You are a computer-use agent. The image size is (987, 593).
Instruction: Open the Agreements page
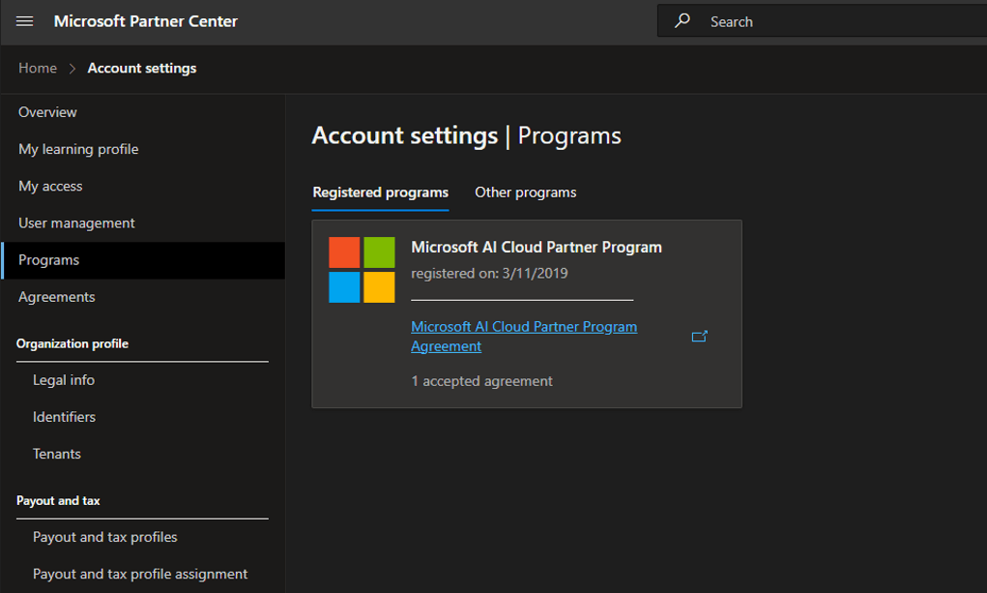coord(56,297)
